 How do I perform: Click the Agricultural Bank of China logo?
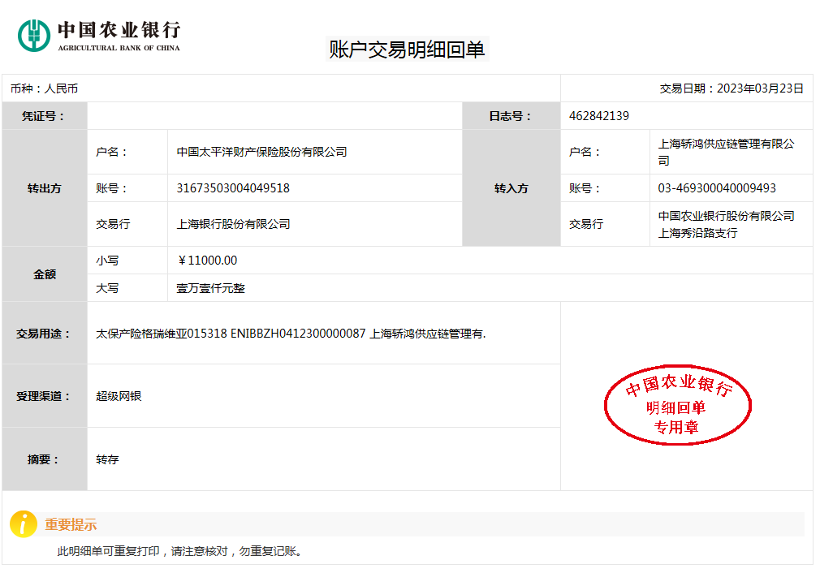click(x=99, y=34)
